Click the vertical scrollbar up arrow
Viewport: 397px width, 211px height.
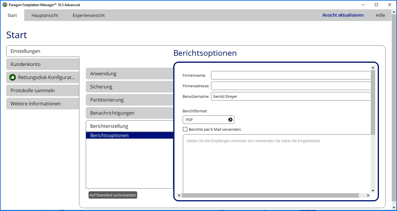click(x=373, y=68)
